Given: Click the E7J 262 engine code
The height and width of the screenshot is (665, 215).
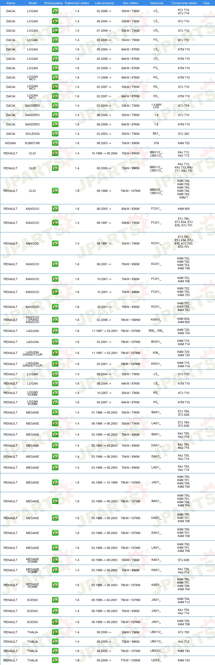Looking at the screenshot, I should tap(184, 134).
